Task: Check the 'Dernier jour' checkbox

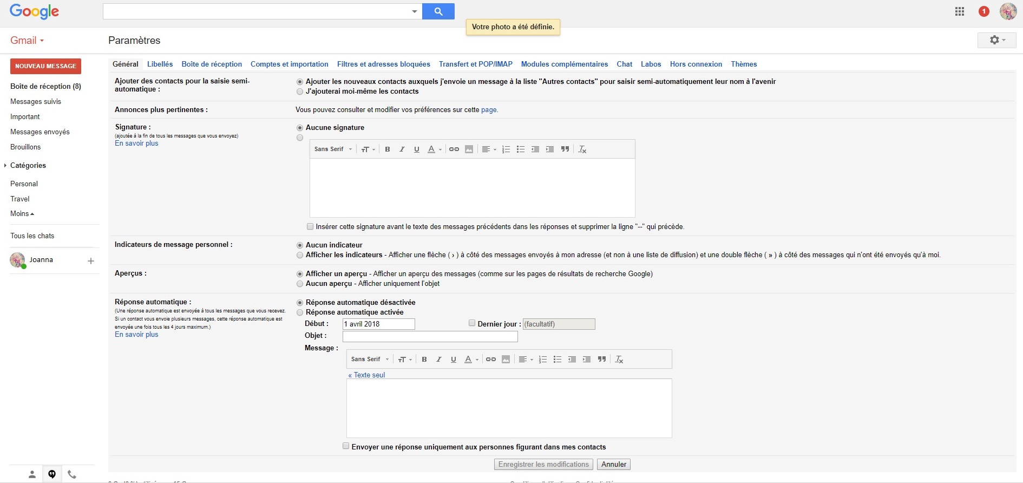Action: [x=472, y=323]
